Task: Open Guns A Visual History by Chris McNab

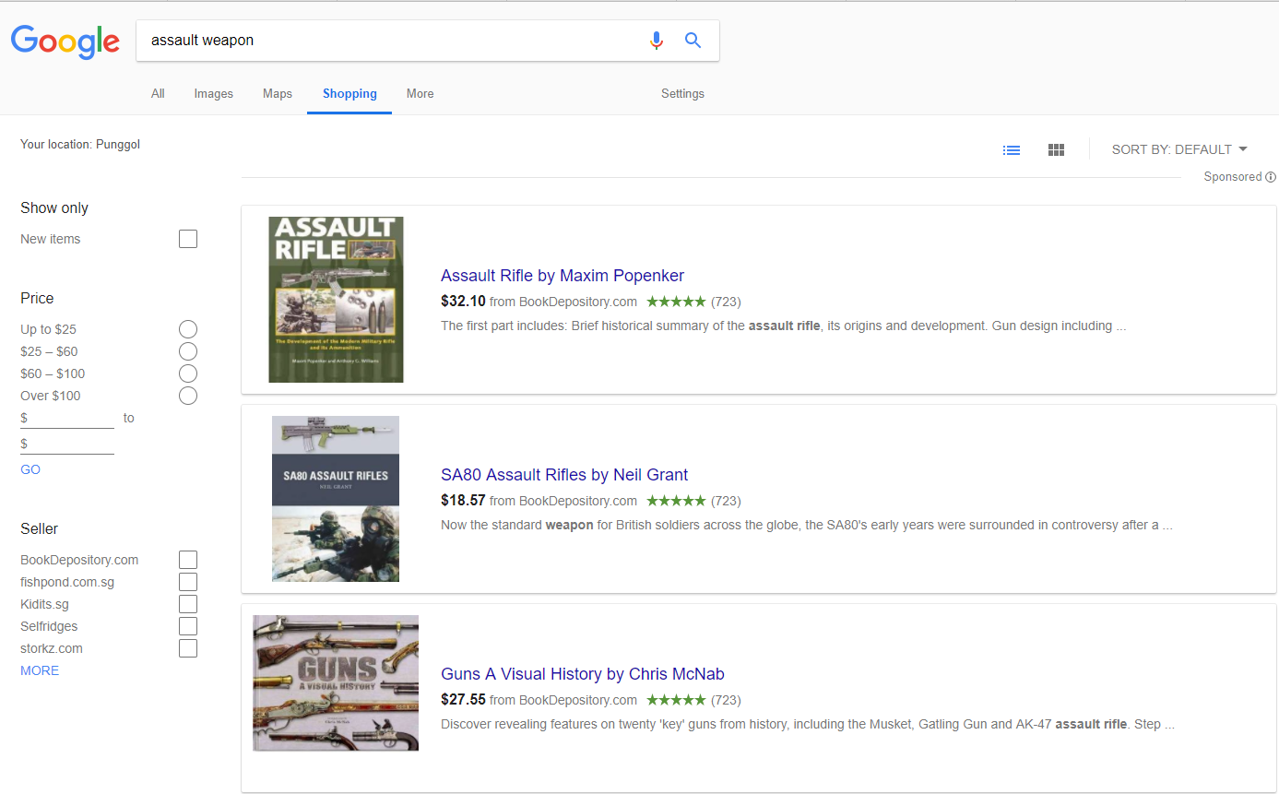Action: (x=583, y=674)
